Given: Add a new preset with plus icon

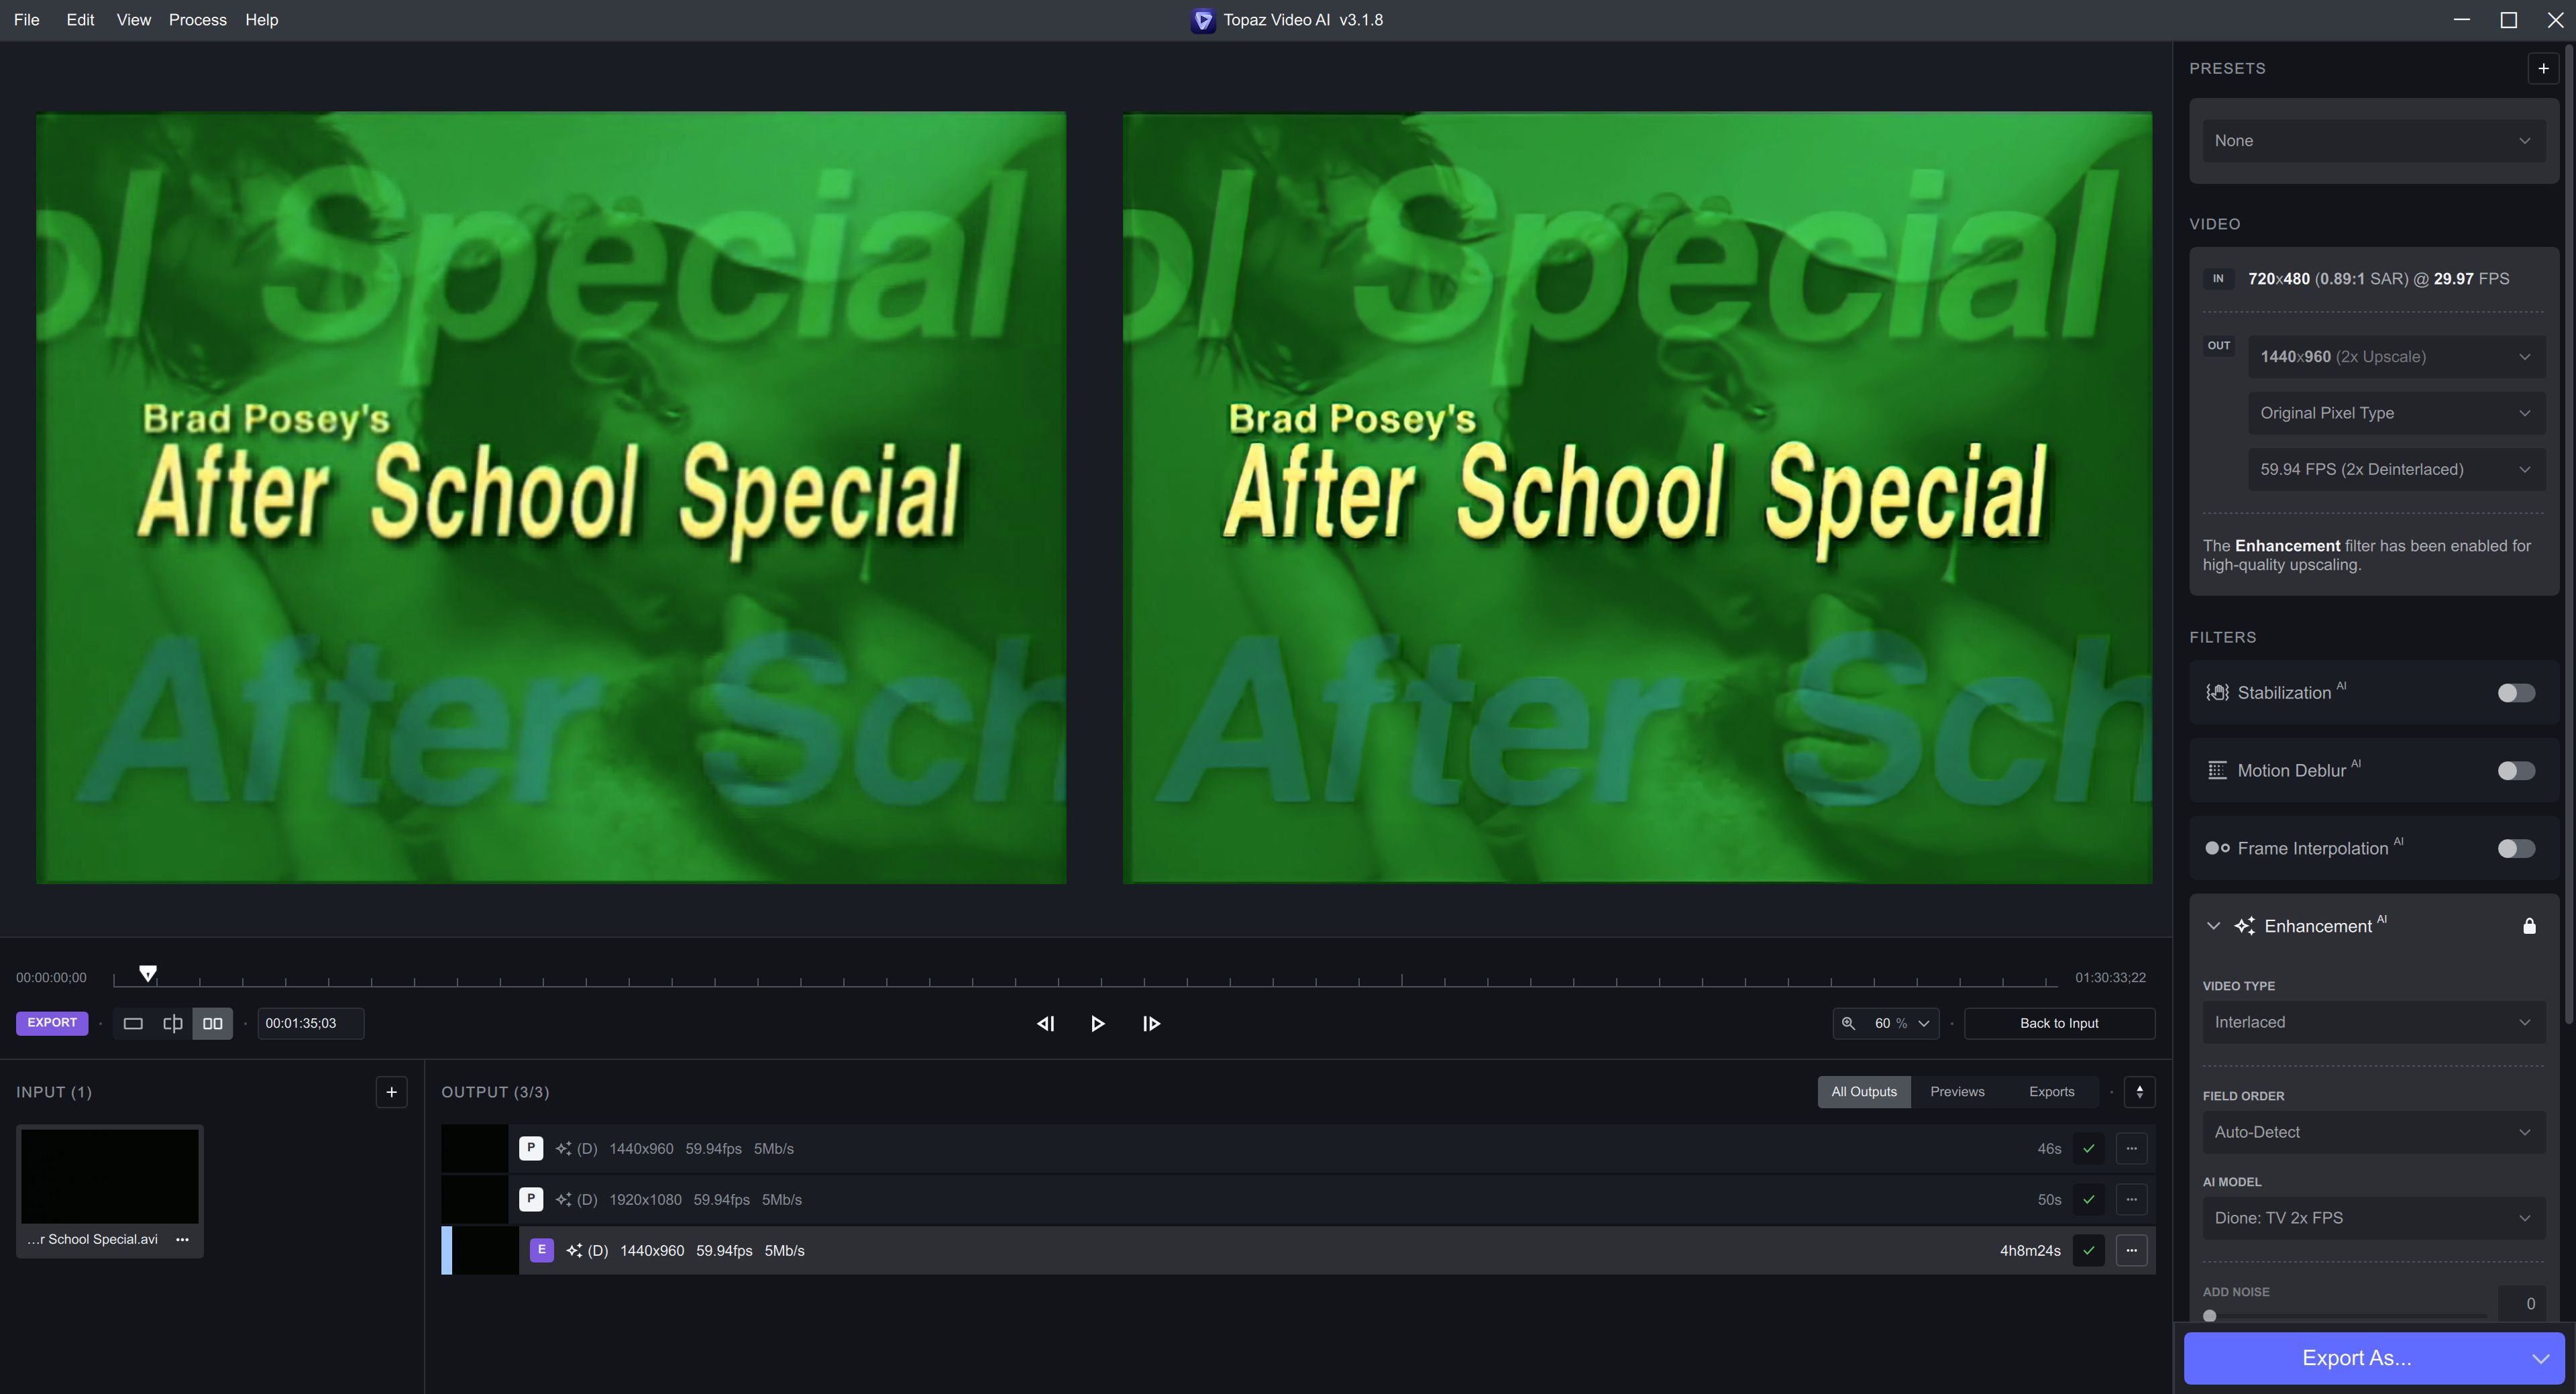Looking at the screenshot, I should (2543, 68).
